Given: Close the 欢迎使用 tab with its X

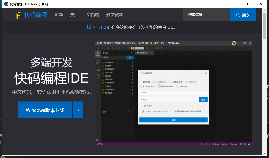Looking at the screenshot, I should pyautogui.click(x=151, y=53).
